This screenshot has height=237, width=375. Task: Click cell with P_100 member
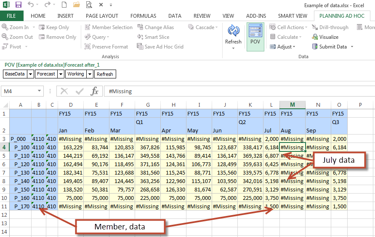coord(20,147)
